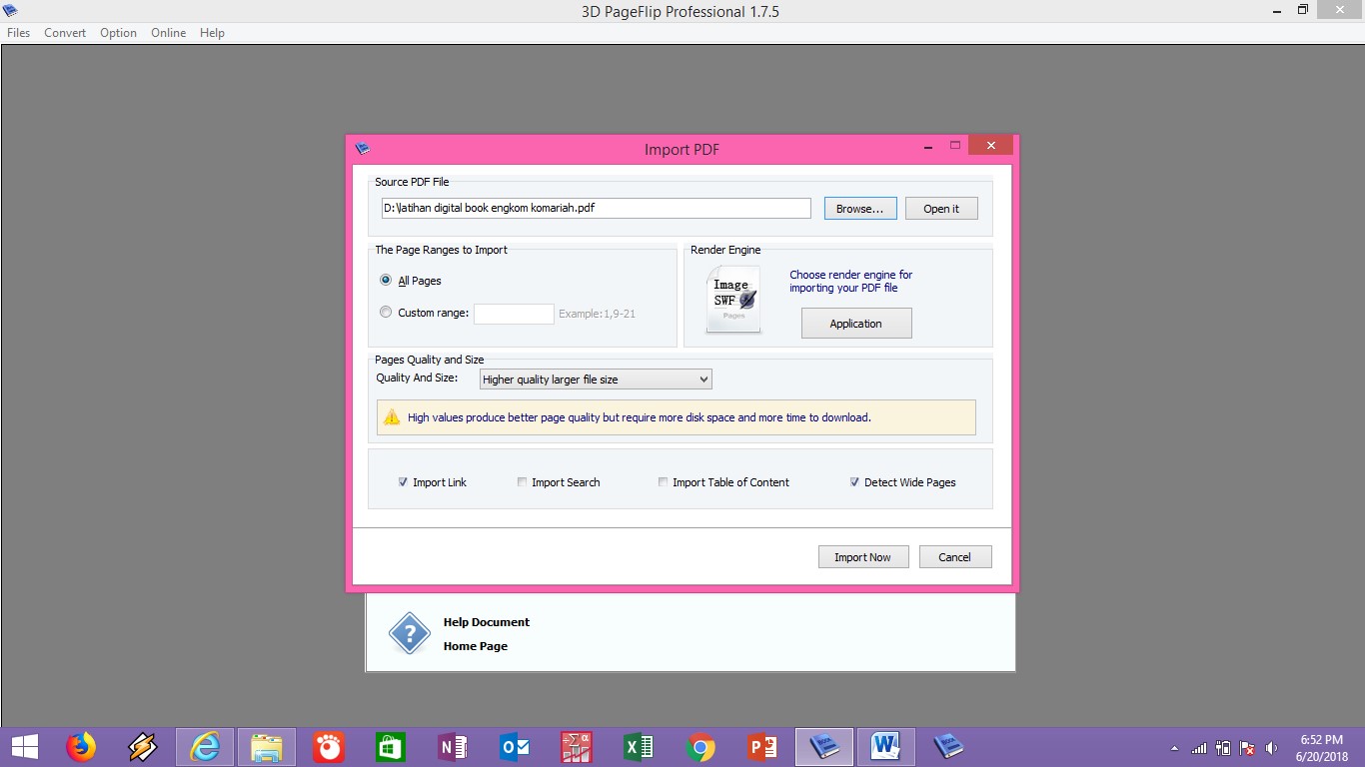Click the Import Now button

[x=862, y=557]
